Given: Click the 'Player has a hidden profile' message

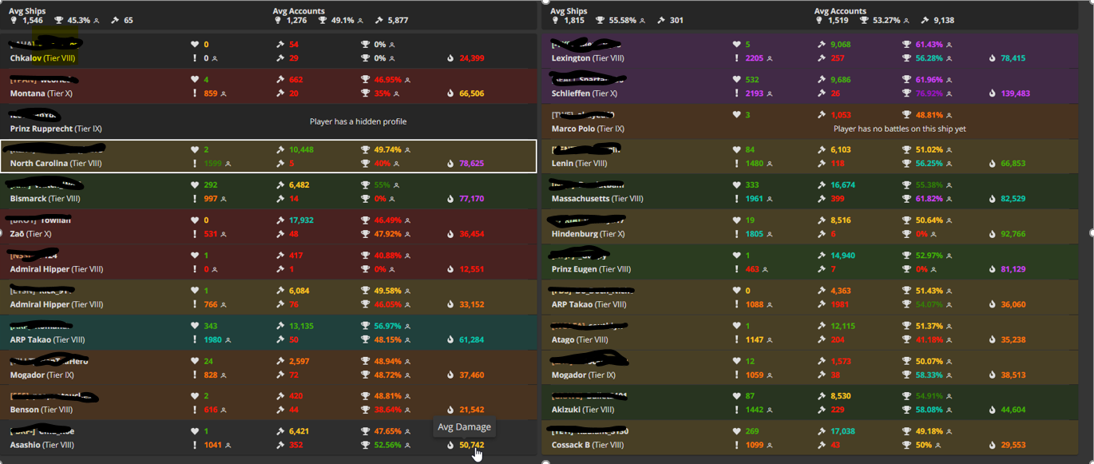Looking at the screenshot, I should (358, 121).
